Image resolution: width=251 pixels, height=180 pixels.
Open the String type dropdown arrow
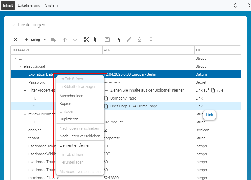[45, 40]
